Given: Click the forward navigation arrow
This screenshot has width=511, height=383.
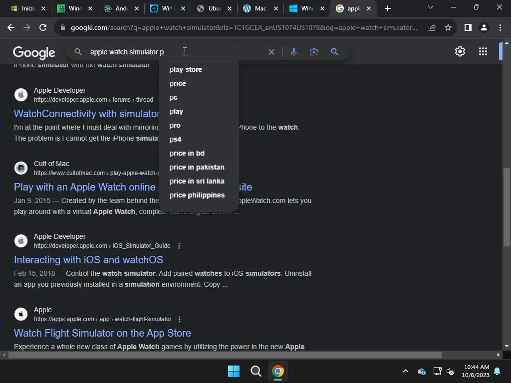Looking at the screenshot, I should point(27,28).
